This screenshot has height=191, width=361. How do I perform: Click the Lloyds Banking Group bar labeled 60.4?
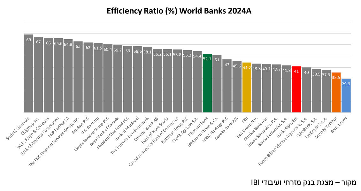pos(108,79)
